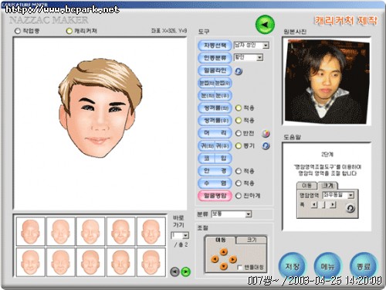
Task: Select the nose tool 코
Action: tap(206, 159)
